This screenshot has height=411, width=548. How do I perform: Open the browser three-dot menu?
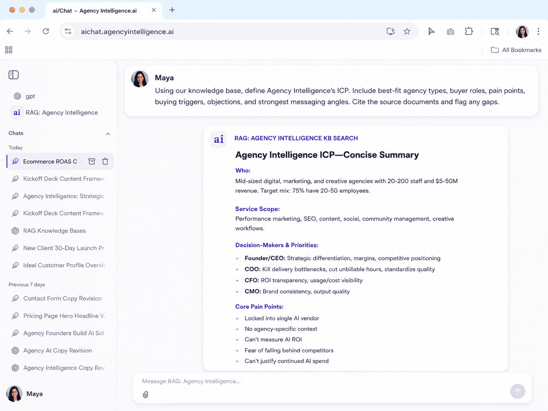538,31
